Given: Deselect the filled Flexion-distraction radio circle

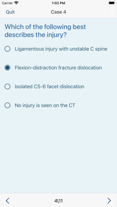Looking at the screenshot, I should click(x=7, y=68).
